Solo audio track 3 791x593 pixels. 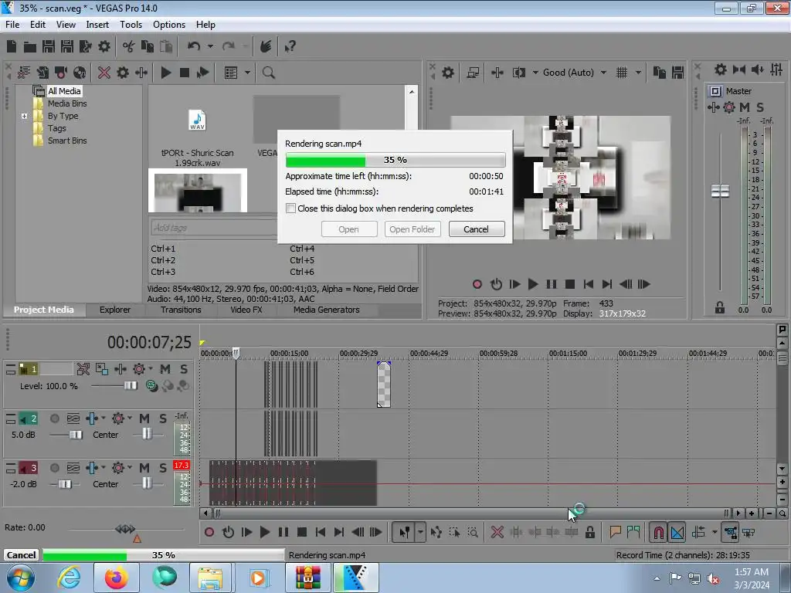coord(162,468)
